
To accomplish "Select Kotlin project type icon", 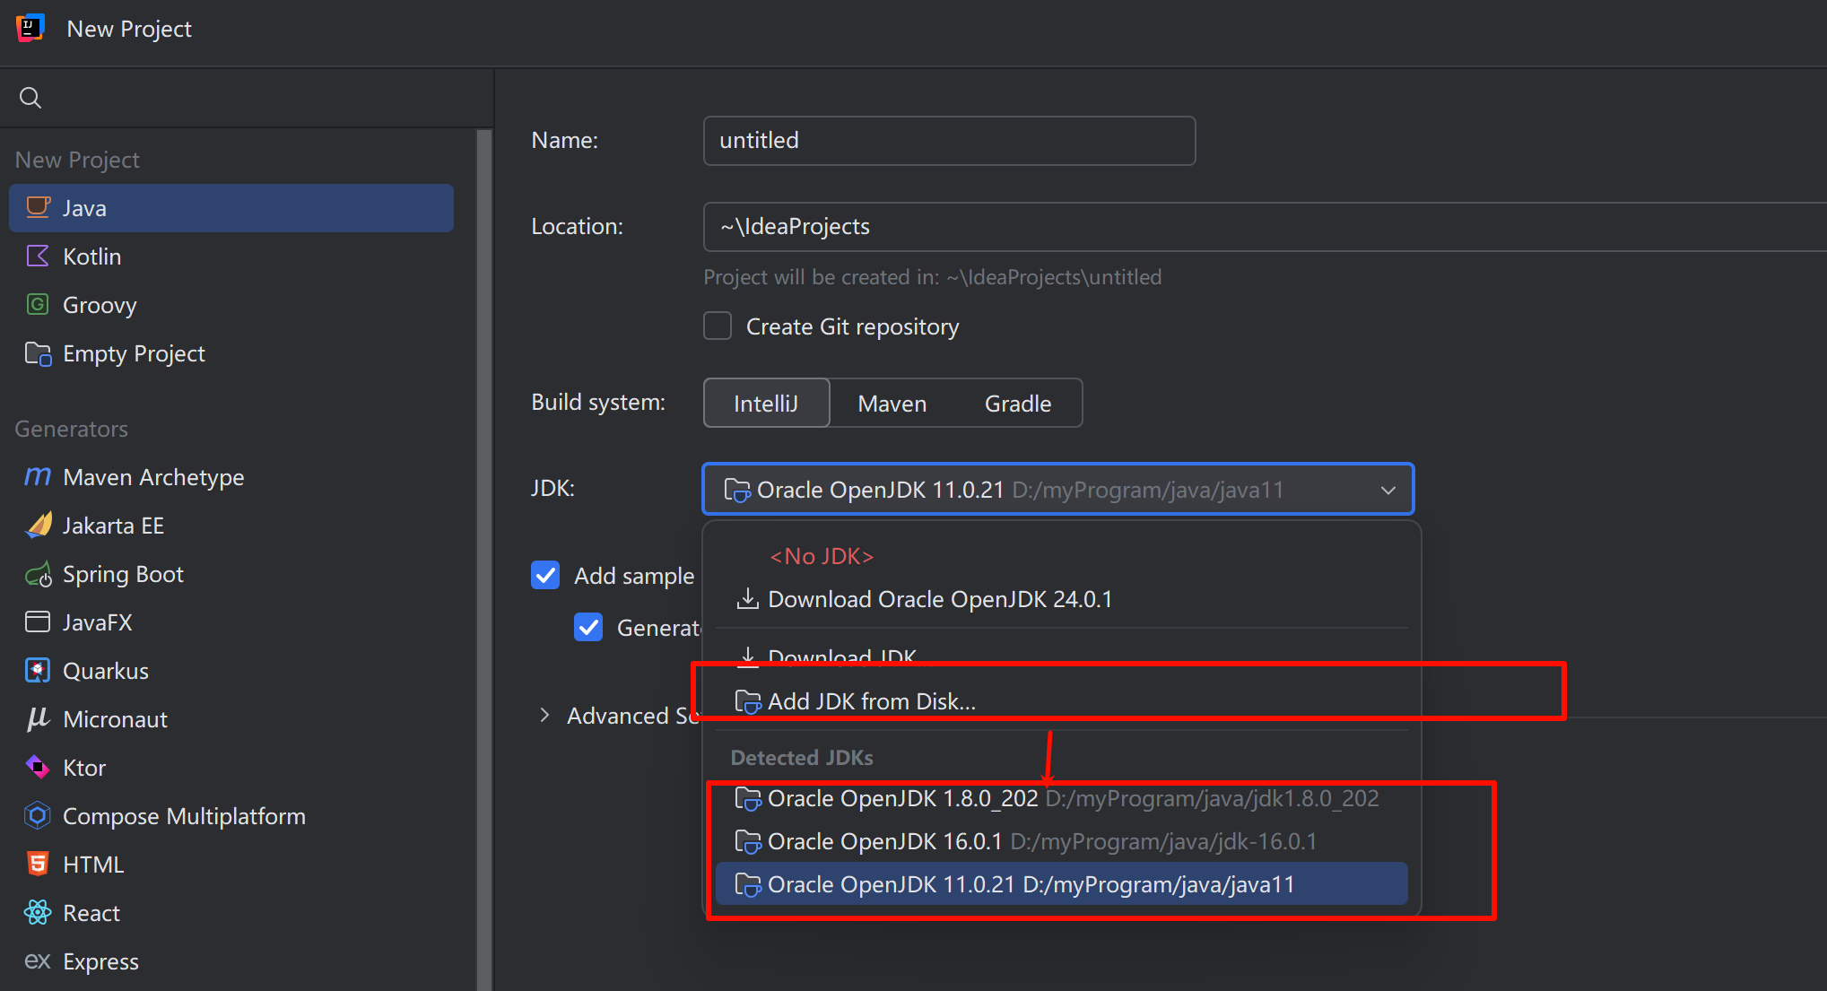I will click(38, 256).
